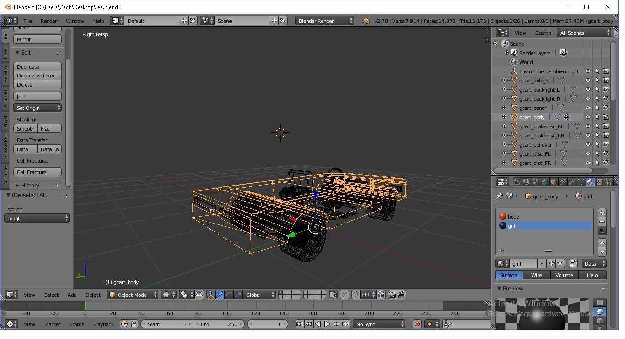Toggle the 3D manipulator axes icon
The image size is (625, 339).
click(210, 295)
